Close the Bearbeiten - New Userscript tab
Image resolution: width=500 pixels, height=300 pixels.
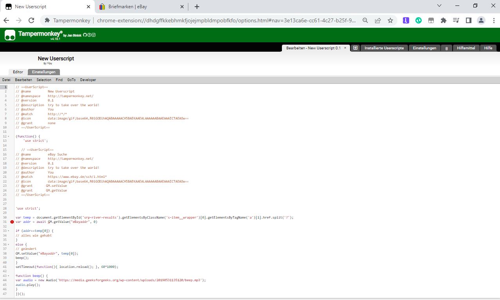point(345,48)
